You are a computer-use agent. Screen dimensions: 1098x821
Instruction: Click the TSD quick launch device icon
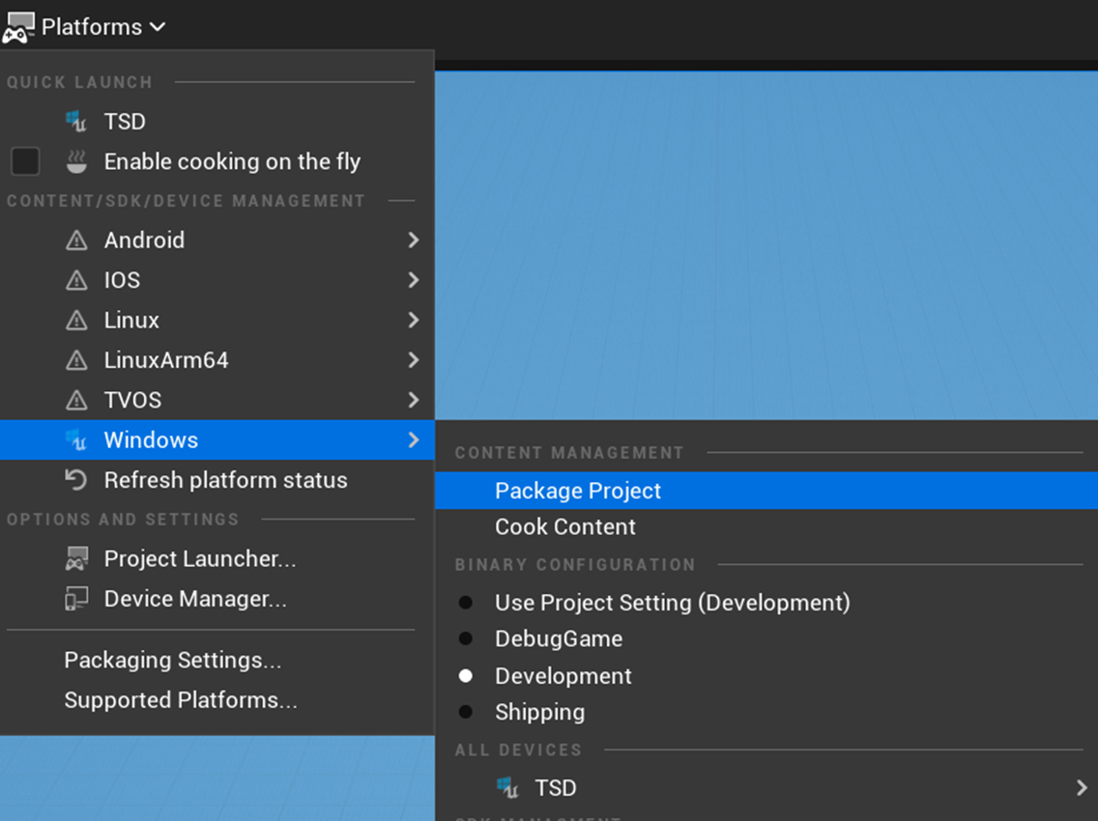click(76, 122)
